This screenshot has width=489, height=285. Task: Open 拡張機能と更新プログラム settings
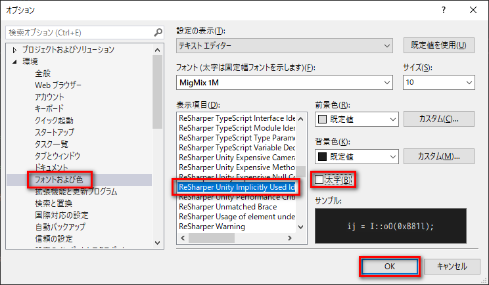tap(76, 192)
